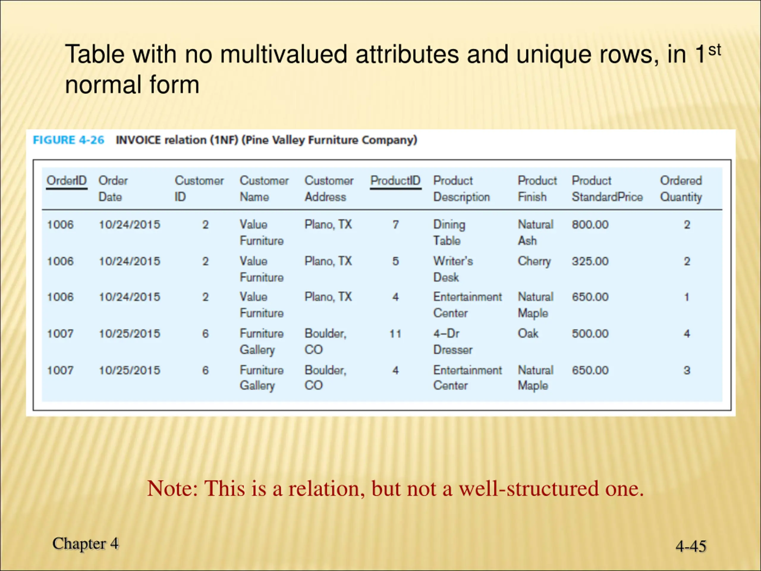Click the Customer Name column header
761x571 pixels.
pos(264,189)
